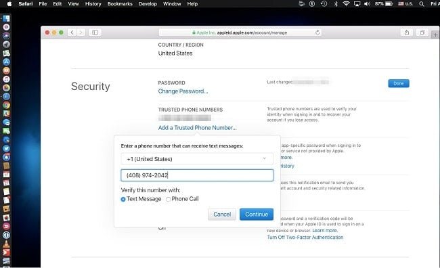The image size is (440, 268).
Task: Open the AirPlay display menu
Action: [357, 4]
